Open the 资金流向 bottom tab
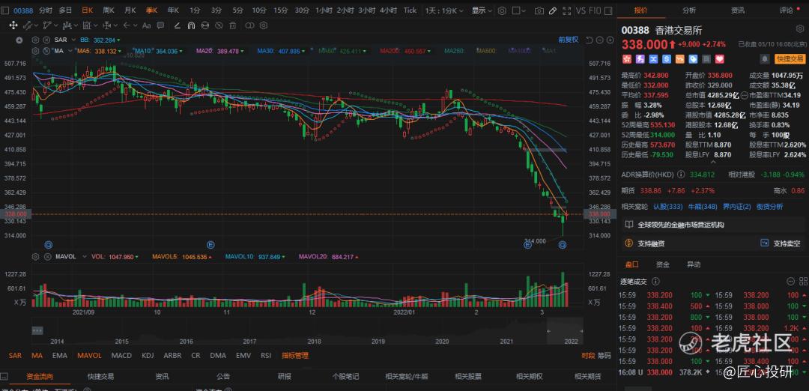The height and width of the screenshot is (391, 809). 40,377
